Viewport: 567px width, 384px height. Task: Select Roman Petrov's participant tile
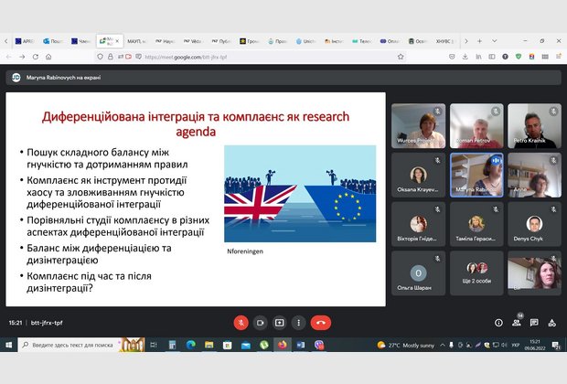(x=476, y=124)
